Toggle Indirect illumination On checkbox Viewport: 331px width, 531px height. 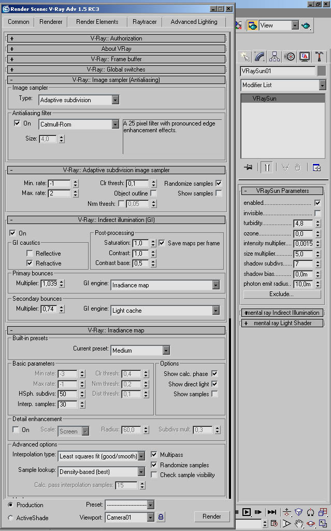12,233
